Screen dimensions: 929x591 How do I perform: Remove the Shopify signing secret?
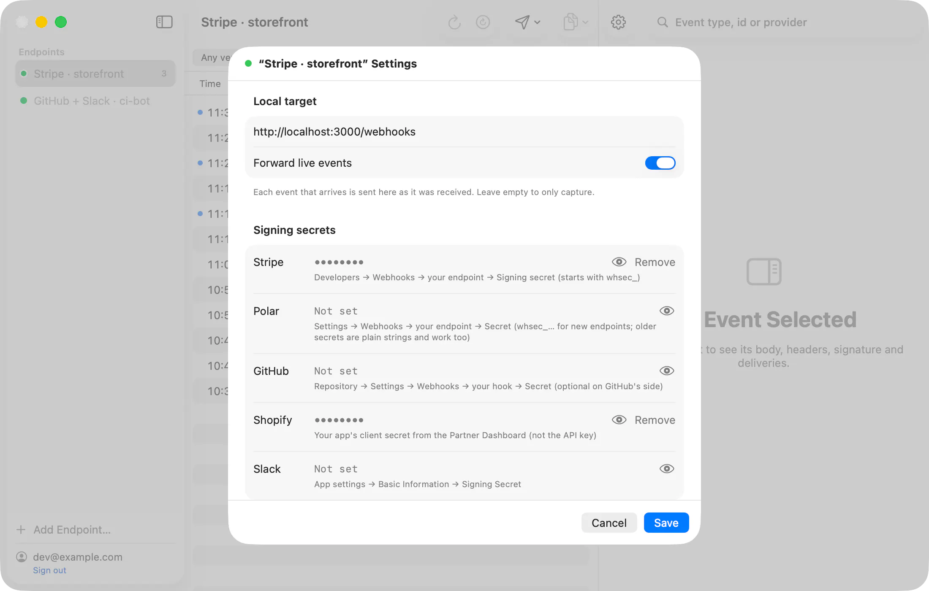(655, 420)
